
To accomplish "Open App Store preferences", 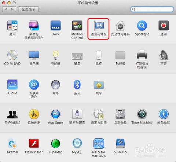I will coord(55,117).
